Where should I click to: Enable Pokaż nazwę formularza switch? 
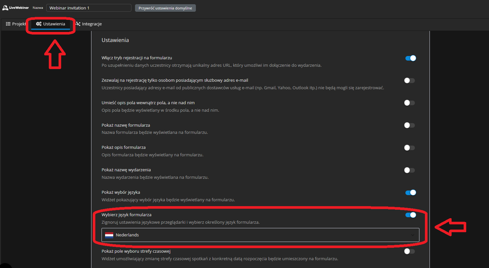point(409,125)
